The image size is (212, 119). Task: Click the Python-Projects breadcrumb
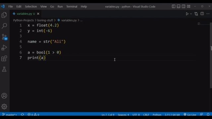(24, 20)
